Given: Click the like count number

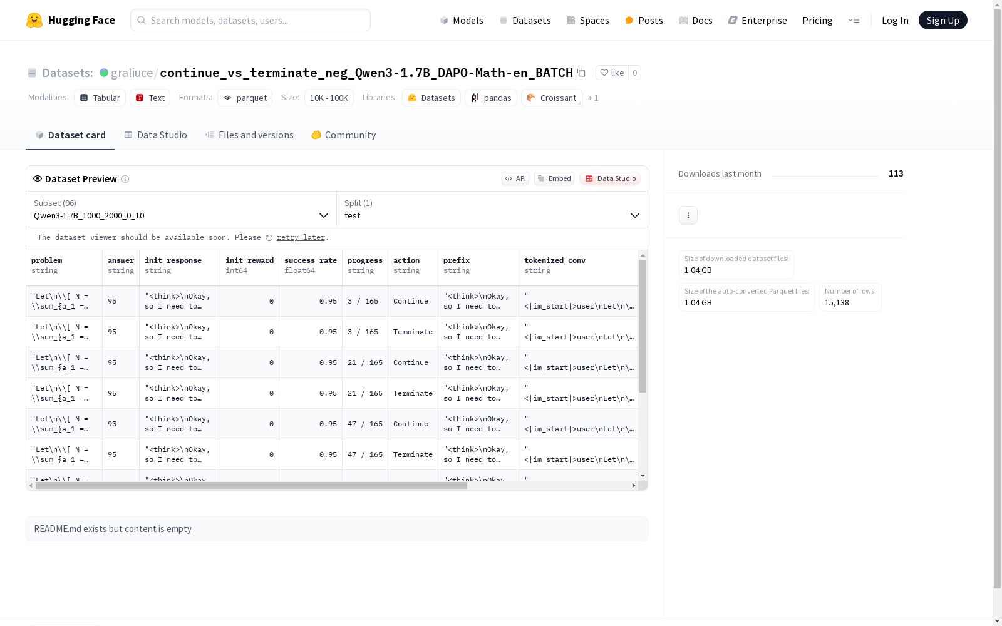Looking at the screenshot, I should (634, 73).
